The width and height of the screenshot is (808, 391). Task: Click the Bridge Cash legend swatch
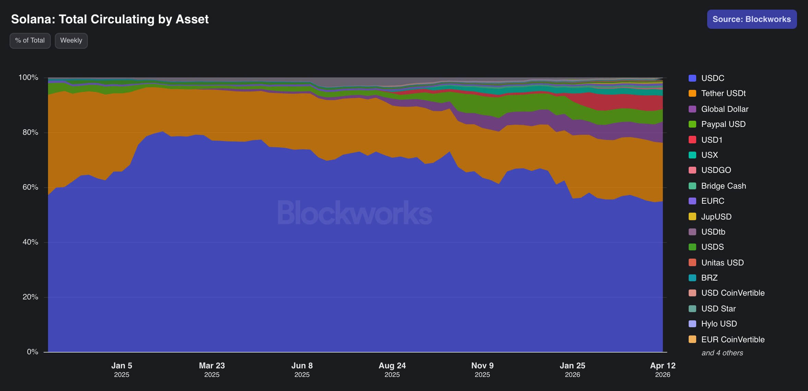click(692, 186)
